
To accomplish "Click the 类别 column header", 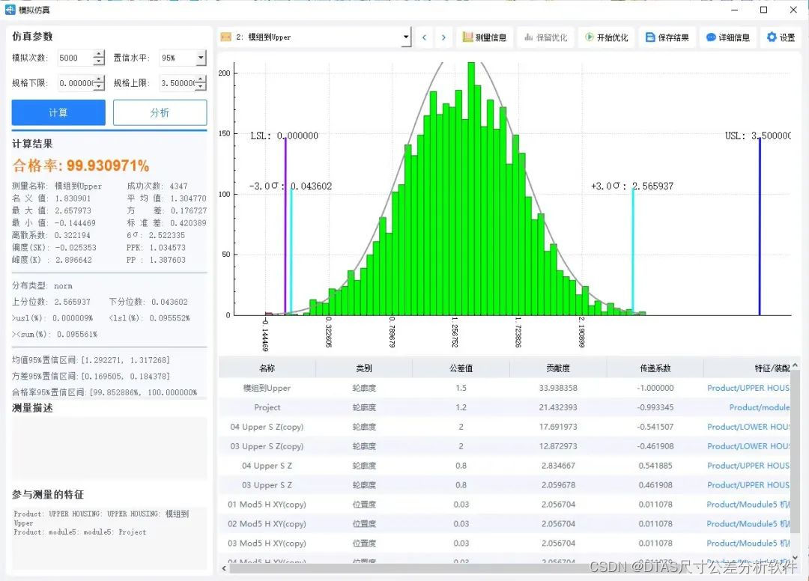I will point(364,368).
